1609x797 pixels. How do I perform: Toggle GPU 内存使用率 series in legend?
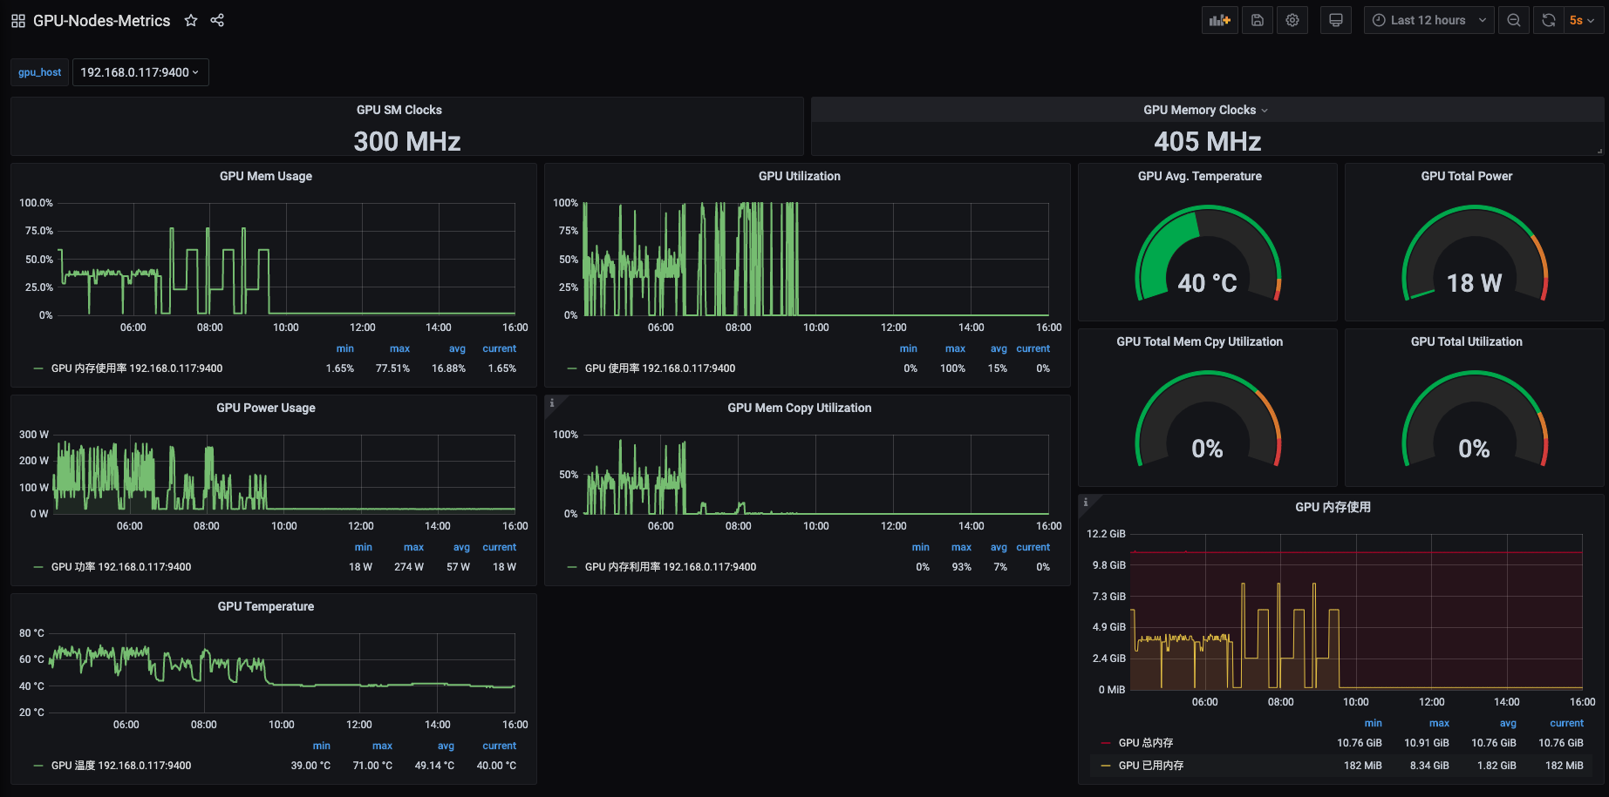(x=137, y=368)
